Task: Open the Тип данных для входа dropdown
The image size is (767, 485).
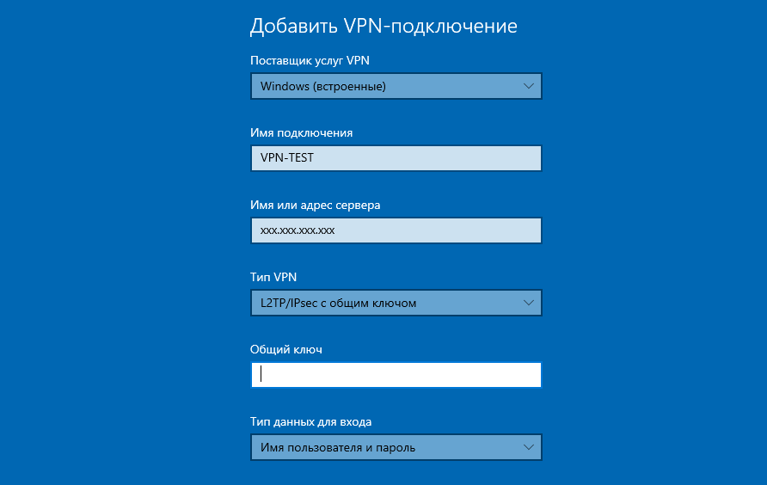Action: [x=396, y=447]
